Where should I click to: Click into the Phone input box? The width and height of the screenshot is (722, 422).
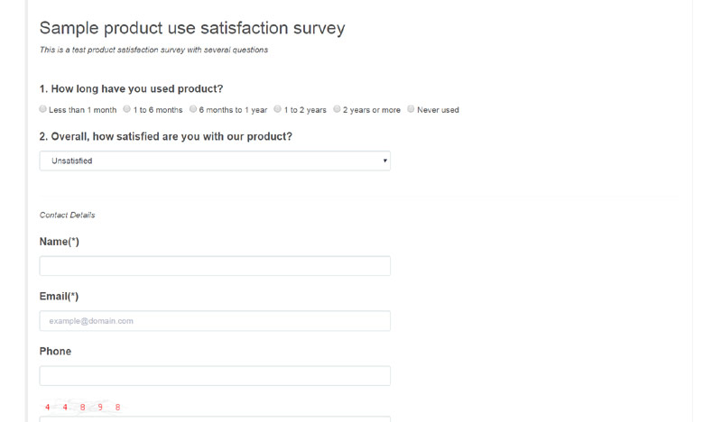(x=215, y=376)
